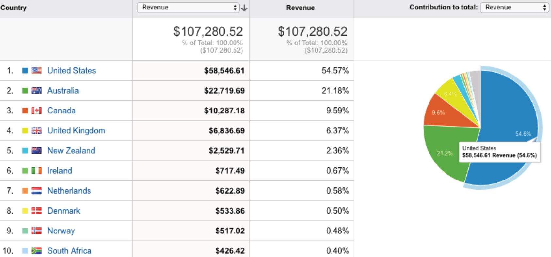551x257 pixels.
Task: Click the United States flag icon
Action: [x=37, y=70]
